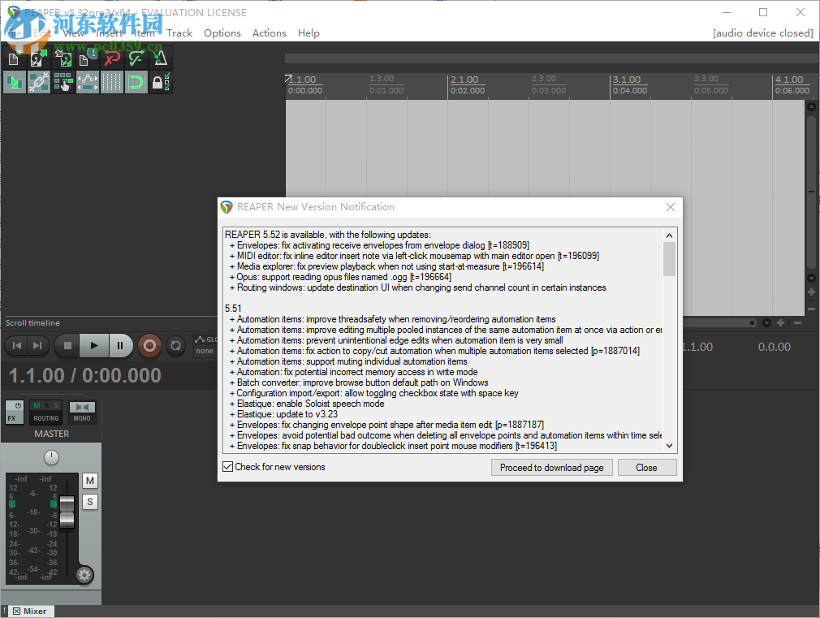
Task: Toggle Snap magnet toolbar button
Action: tap(136, 82)
